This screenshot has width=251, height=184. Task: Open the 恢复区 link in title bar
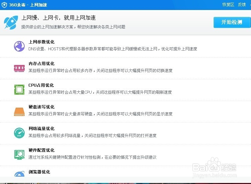(228, 5)
